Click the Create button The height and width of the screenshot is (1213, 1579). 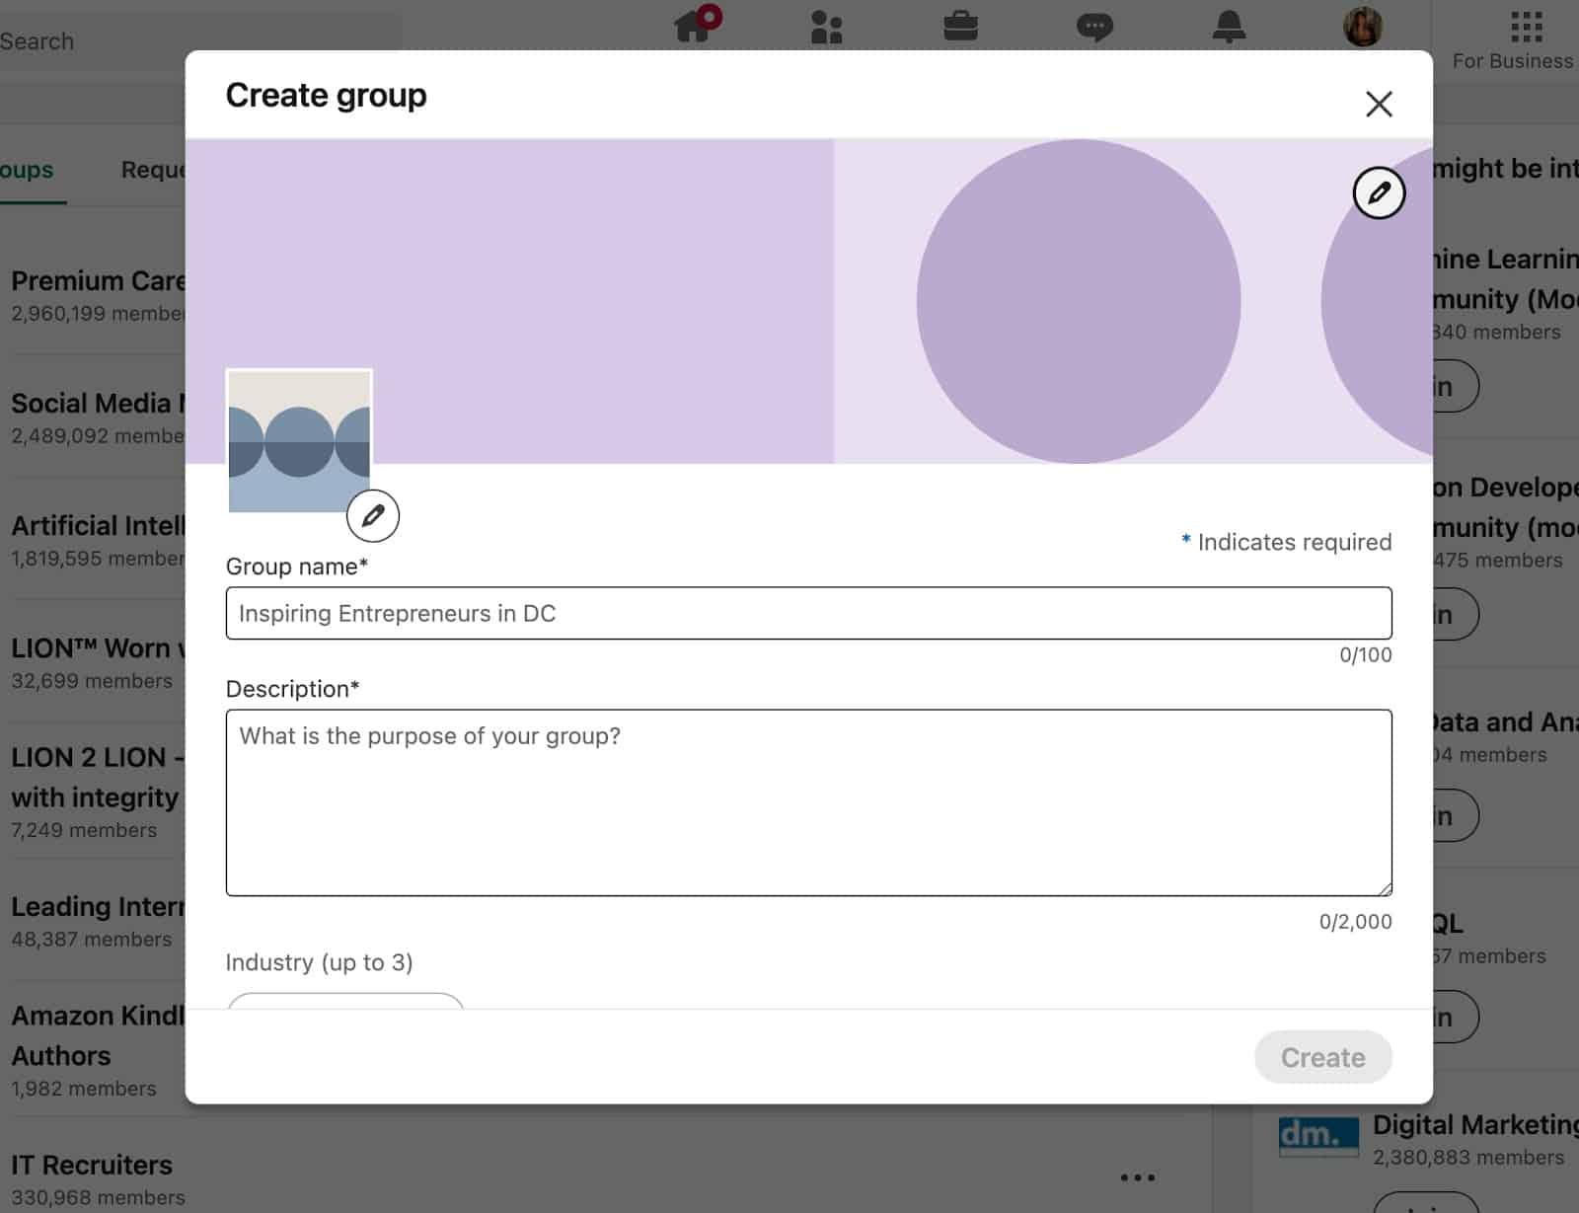[x=1322, y=1057]
